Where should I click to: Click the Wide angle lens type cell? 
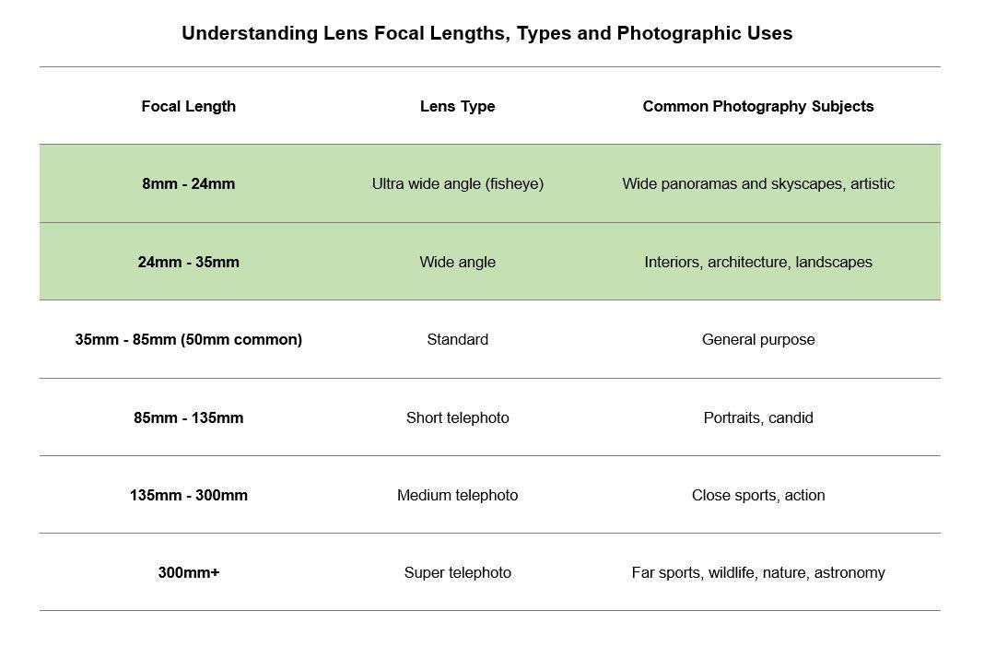(457, 262)
